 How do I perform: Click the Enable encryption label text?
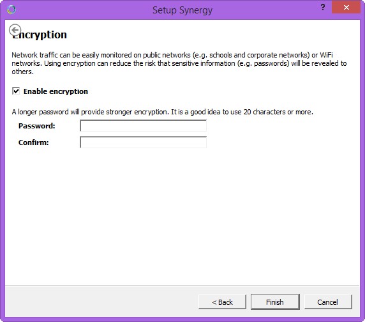point(56,91)
